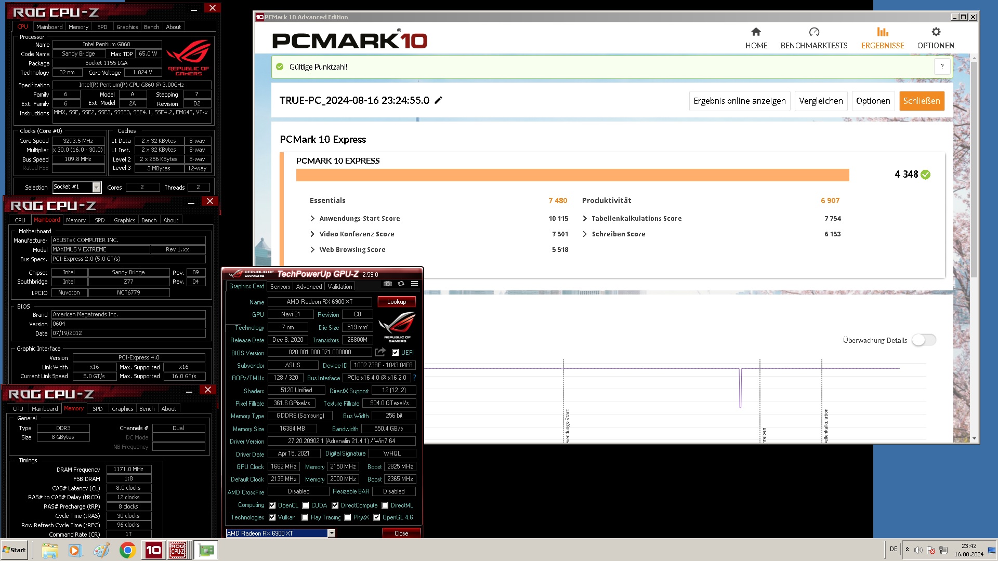Screen dimensions: 998x561
Task: Open the Paint taskbar icon
Action: pos(101,550)
